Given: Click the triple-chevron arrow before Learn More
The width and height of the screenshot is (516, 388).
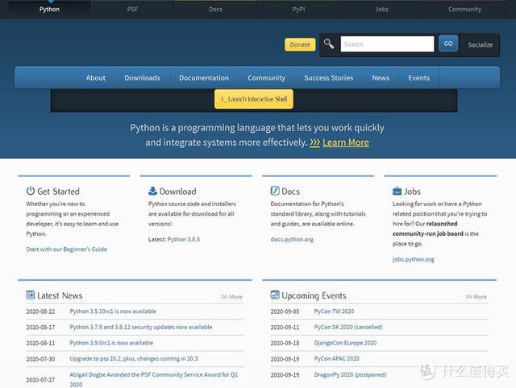Looking at the screenshot, I should pyautogui.click(x=314, y=142).
